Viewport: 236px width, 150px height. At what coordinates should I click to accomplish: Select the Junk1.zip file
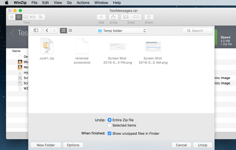[x=47, y=47]
